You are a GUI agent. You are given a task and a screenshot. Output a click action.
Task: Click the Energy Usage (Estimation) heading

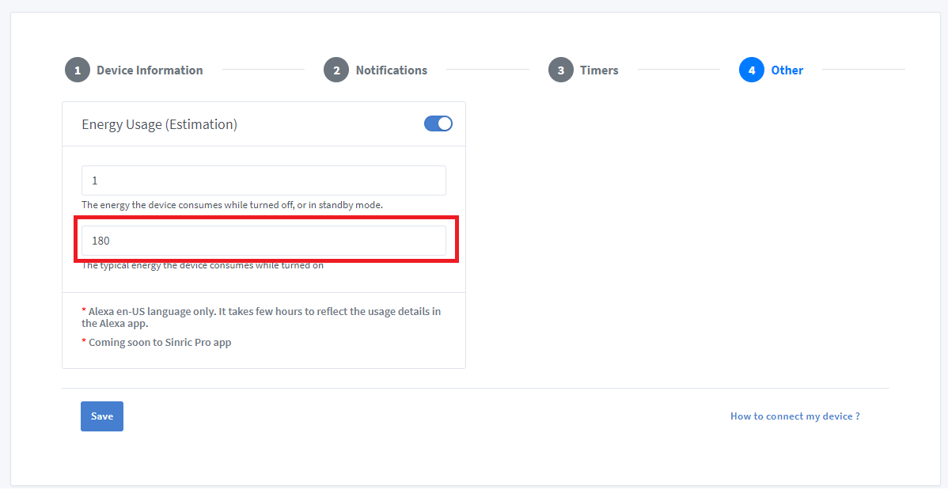coord(159,124)
